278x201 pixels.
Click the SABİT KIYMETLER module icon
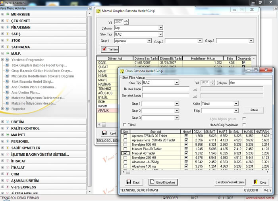(8, 148)
